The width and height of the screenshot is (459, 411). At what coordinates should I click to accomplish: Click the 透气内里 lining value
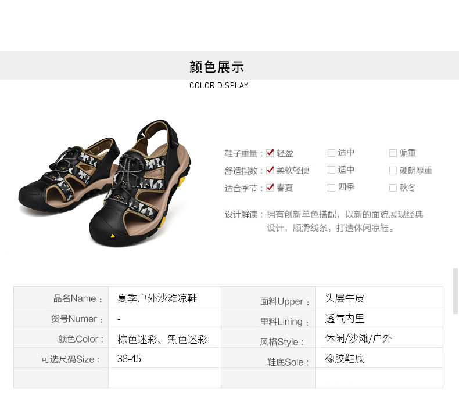pyautogui.click(x=345, y=319)
